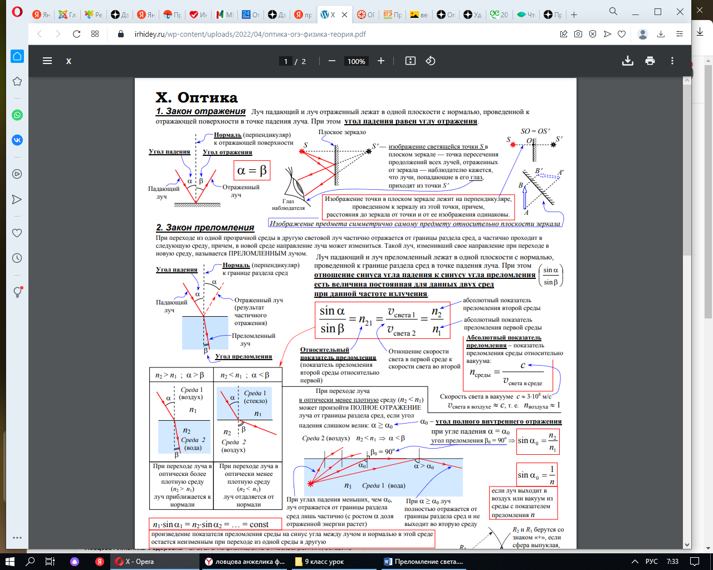Fit the PDF to page
This screenshot has height=570, width=713.
click(x=411, y=61)
